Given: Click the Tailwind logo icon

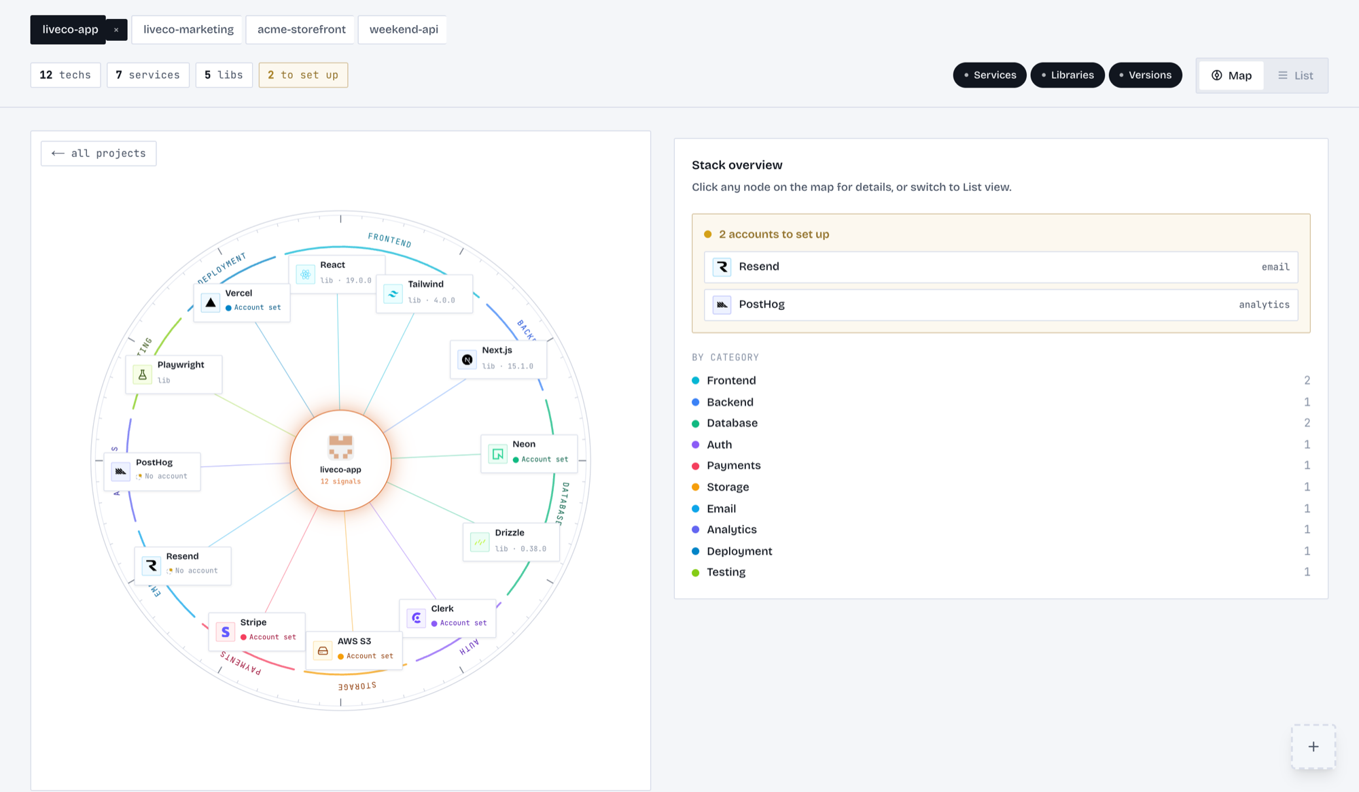Looking at the screenshot, I should coord(393,294).
